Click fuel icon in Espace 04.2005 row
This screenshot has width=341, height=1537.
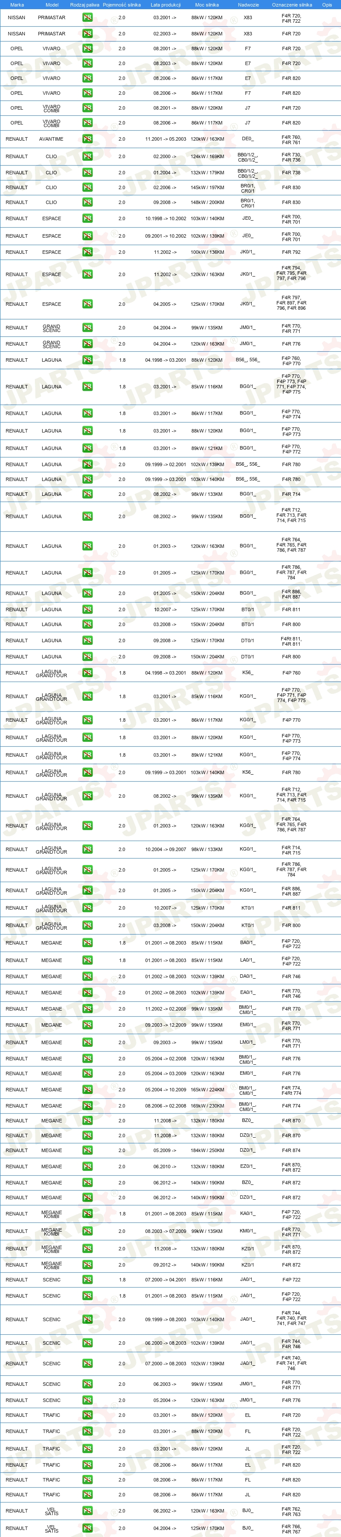(x=88, y=304)
